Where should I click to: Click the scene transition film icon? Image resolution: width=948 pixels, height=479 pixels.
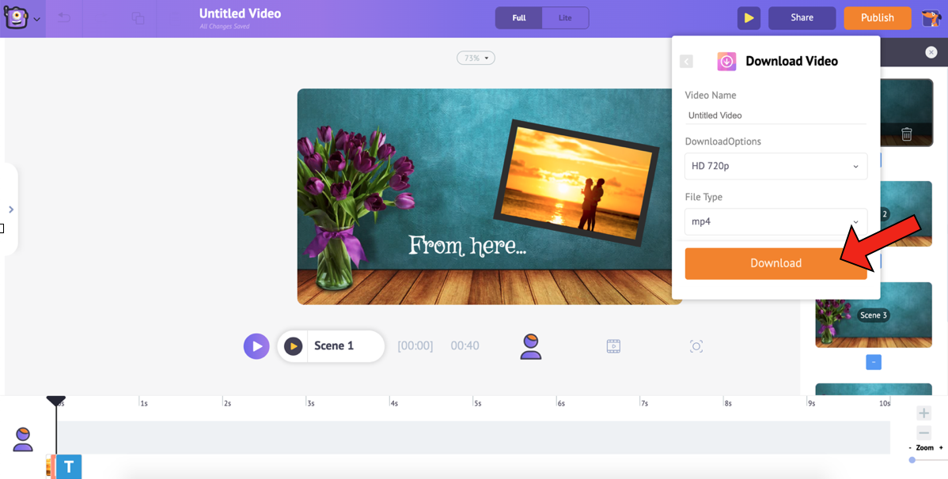pos(613,346)
